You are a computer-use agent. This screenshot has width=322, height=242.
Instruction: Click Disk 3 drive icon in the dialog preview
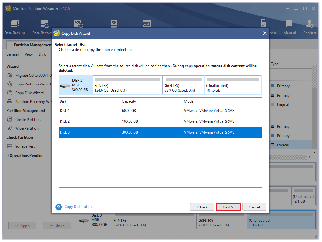pos(65,86)
